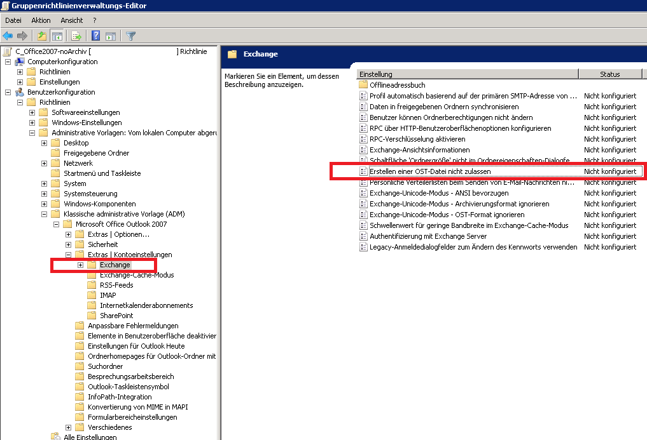
Task: Click the show/hide action pane icon
Action: pos(110,36)
